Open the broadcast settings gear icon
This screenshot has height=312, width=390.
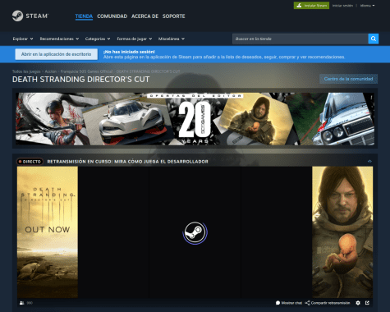click(358, 303)
